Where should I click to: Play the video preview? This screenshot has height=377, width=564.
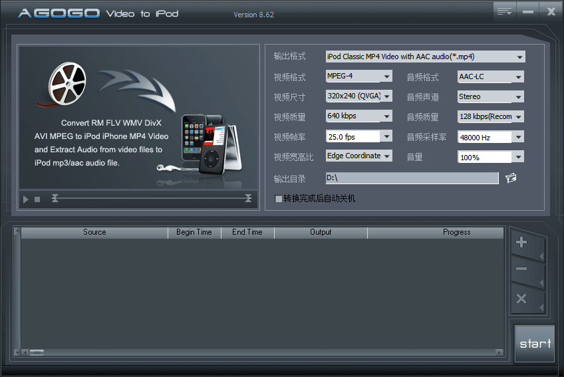click(25, 199)
